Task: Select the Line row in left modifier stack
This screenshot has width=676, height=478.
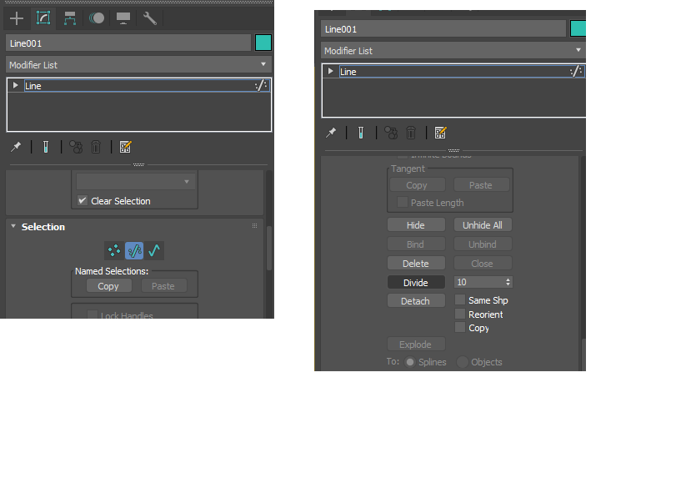Action: [147, 85]
